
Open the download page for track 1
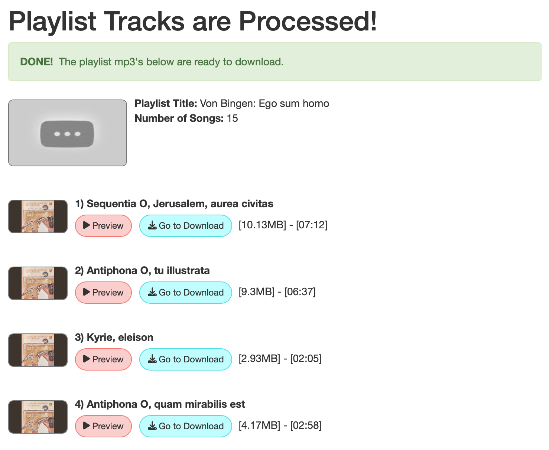(x=185, y=225)
